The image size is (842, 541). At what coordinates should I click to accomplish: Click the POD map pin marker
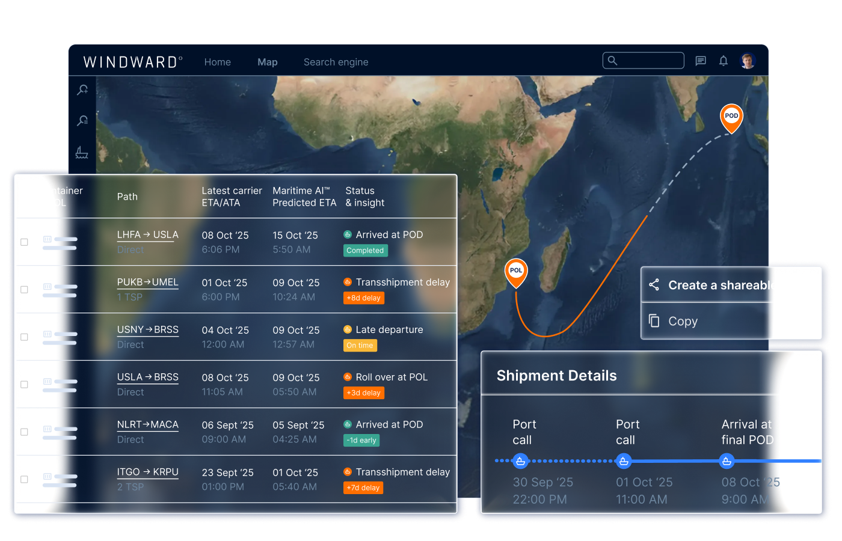point(731,117)
